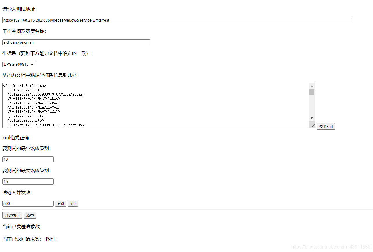Click the '工作空间及图层名称:' label
The image size is (373, 252).
pos(24,31)
